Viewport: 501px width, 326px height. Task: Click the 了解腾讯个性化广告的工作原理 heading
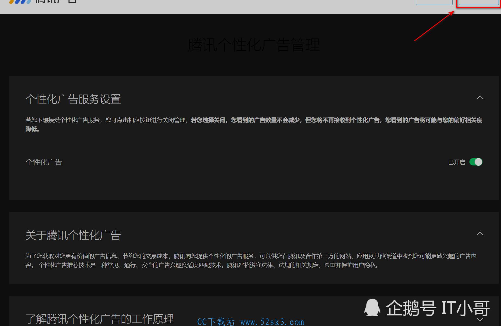tap(100, 319)
